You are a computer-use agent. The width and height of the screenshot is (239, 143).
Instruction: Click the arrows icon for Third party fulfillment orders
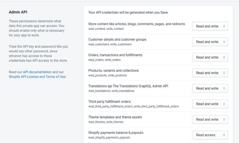pyautogui.click(x=224, y=104)
